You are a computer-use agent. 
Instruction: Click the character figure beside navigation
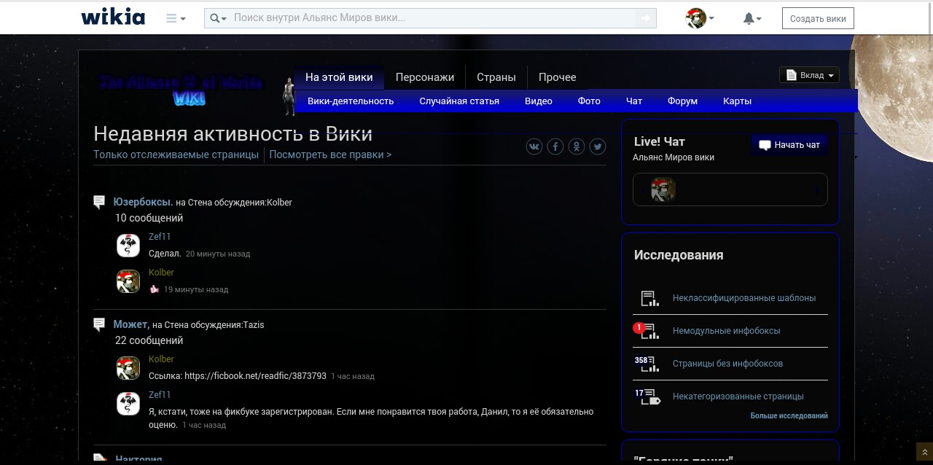289,97
